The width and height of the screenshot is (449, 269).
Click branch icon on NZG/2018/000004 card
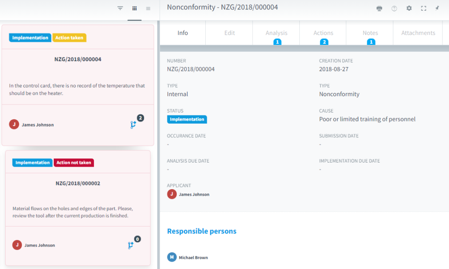(x=133, y=125)
